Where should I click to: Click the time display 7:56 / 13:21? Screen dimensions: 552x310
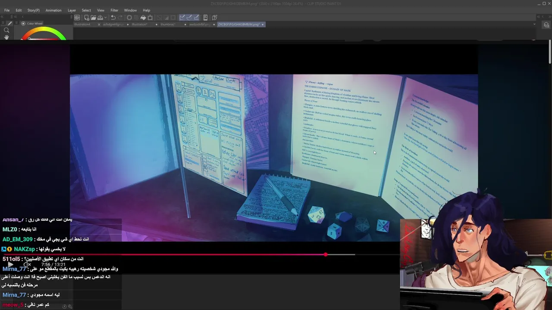(53, 265)
